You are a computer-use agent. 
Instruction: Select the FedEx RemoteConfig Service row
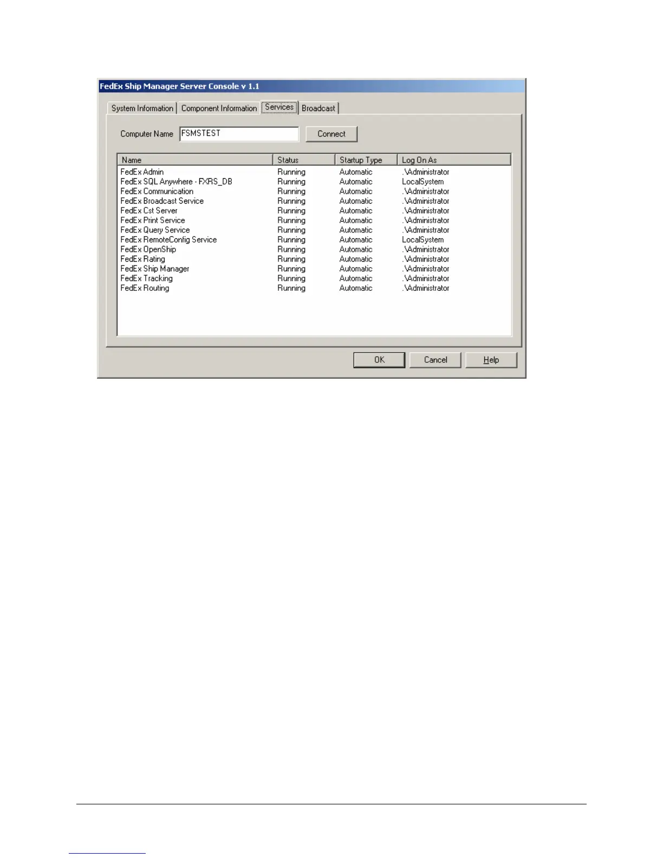click(x=314, y=240)
